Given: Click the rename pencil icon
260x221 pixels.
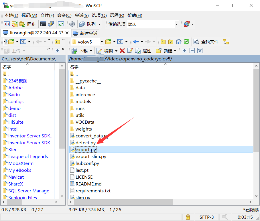Looking at the screenshot, I should (130, 51).
